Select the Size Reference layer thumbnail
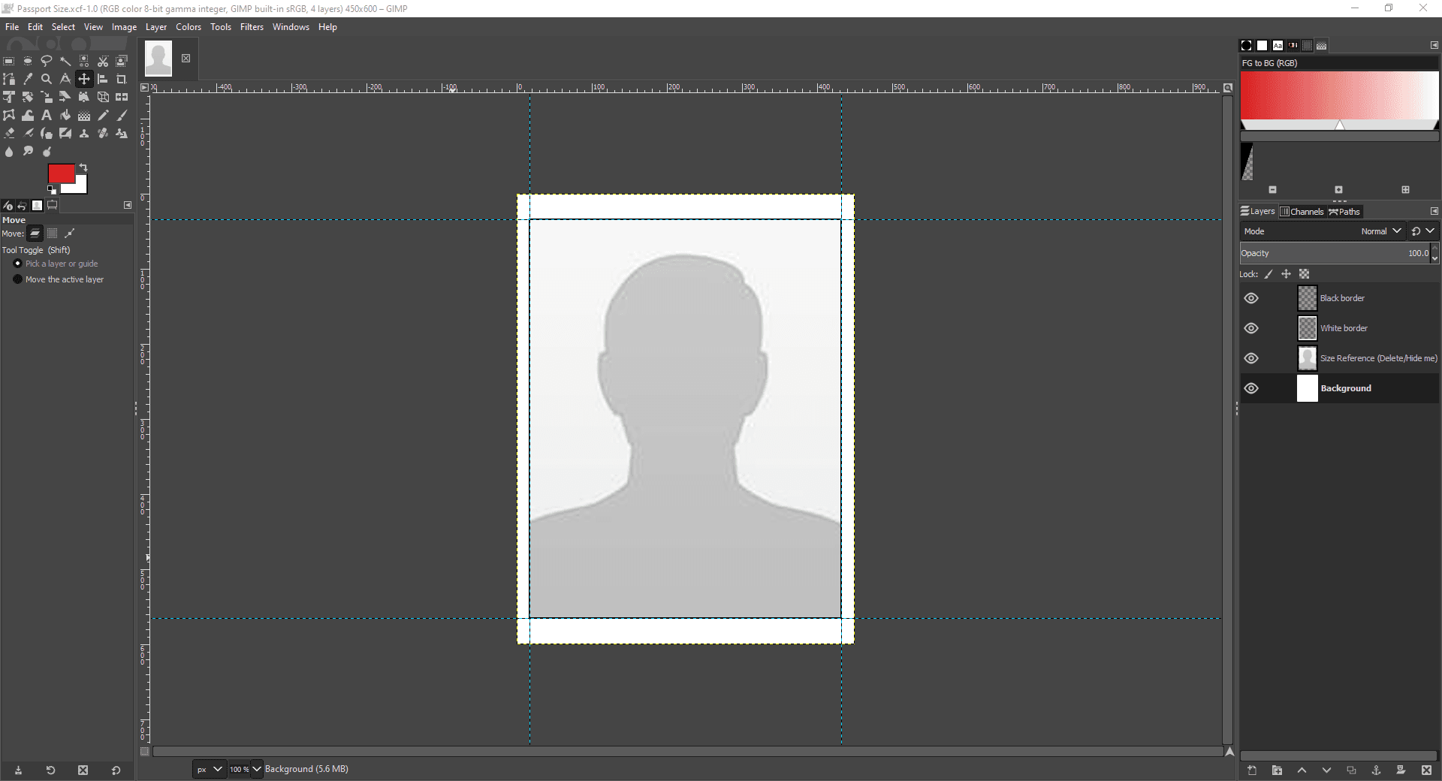 [1307, 358]
